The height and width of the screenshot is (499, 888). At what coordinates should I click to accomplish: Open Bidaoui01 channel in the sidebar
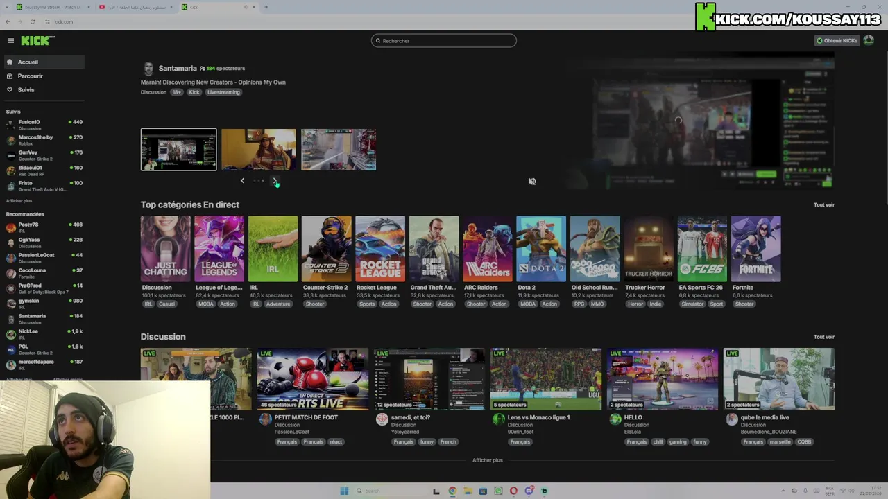[44, 170]
